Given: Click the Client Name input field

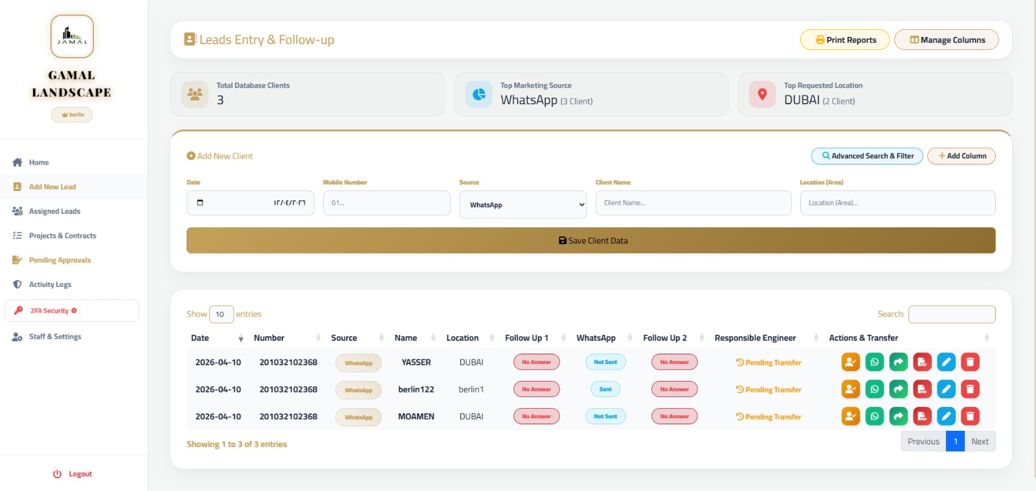Looking at the screenshot, I should tap(693, 203).
